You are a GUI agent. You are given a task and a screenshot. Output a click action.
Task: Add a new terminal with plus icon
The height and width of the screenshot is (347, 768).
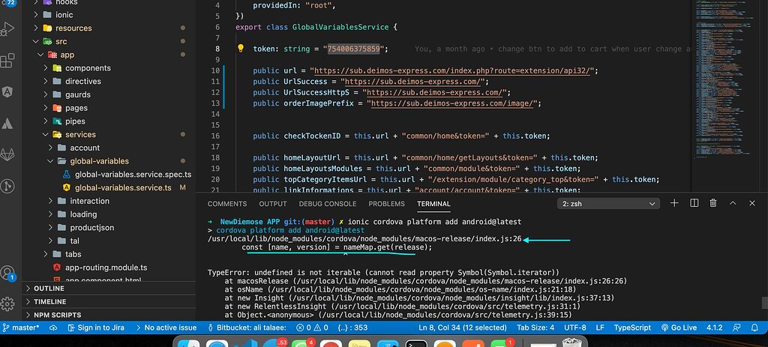(x=674, y=203)
